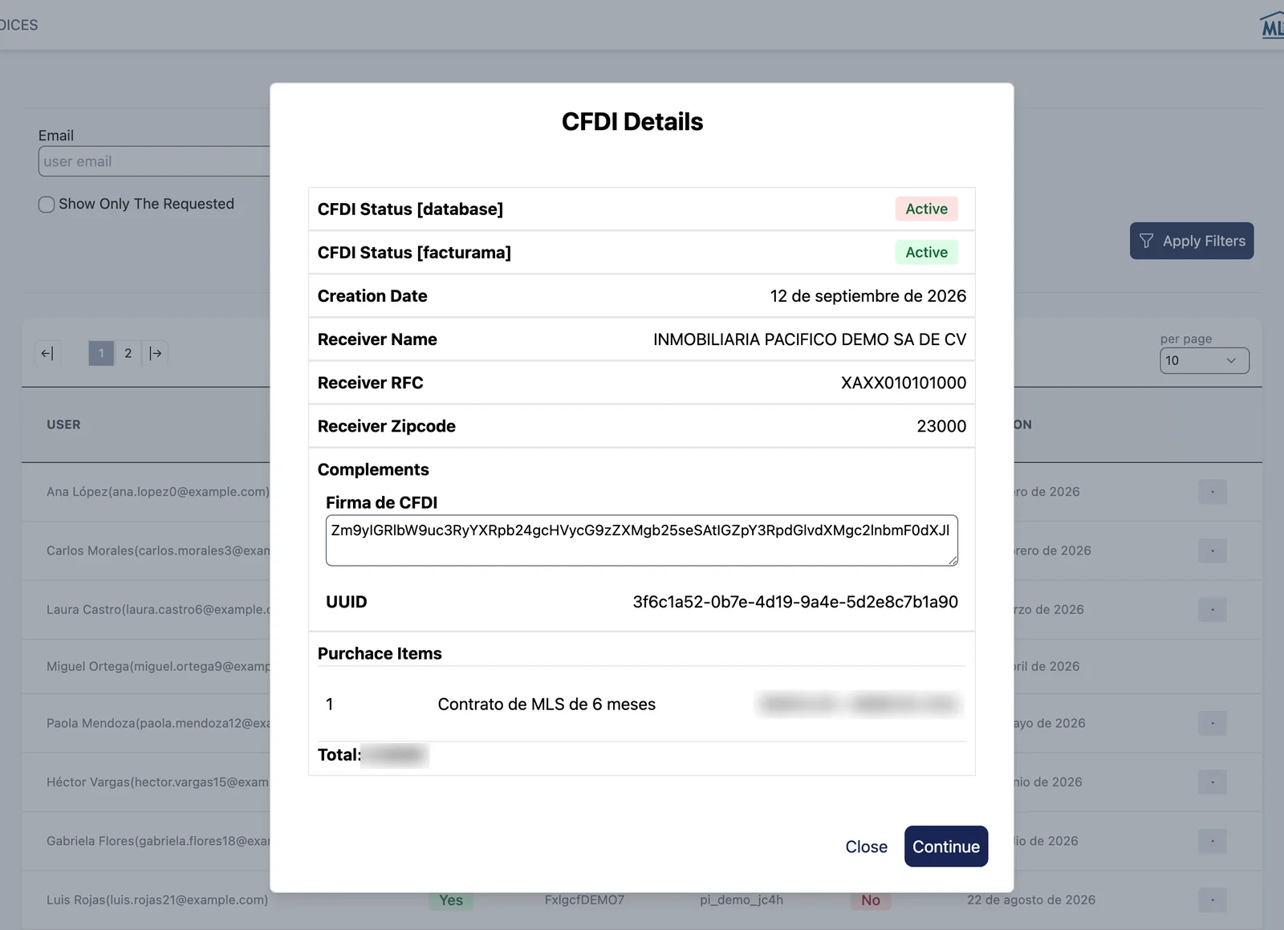This screenshot has height=930, width=1284.
Task: Click the Continue button in CFDI Details
Action: [x=945, y=847]
